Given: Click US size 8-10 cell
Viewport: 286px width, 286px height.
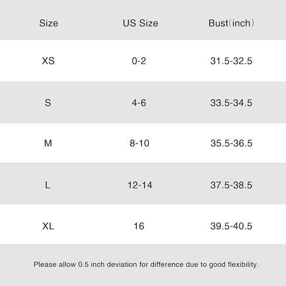Looking at the screenshot, I should pyautogui.click(x=139, y=143).
